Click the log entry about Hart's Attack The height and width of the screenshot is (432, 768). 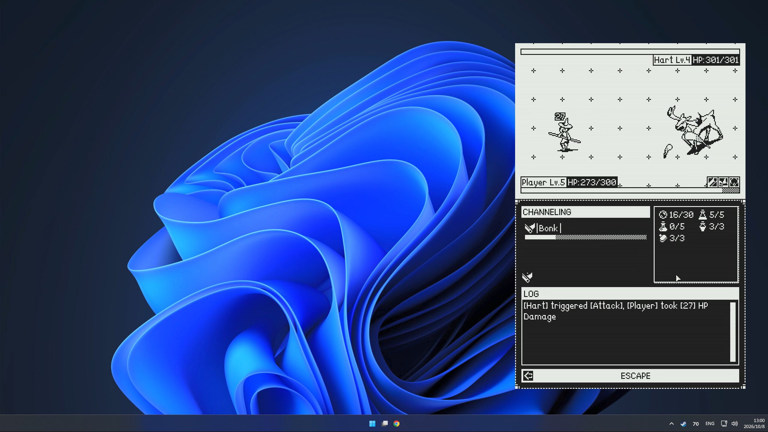pyautogui.click(x=616, y=311)
